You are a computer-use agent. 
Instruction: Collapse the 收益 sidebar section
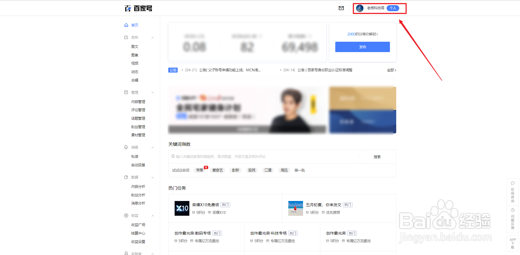pyautogui.click(x=152, y=216)
